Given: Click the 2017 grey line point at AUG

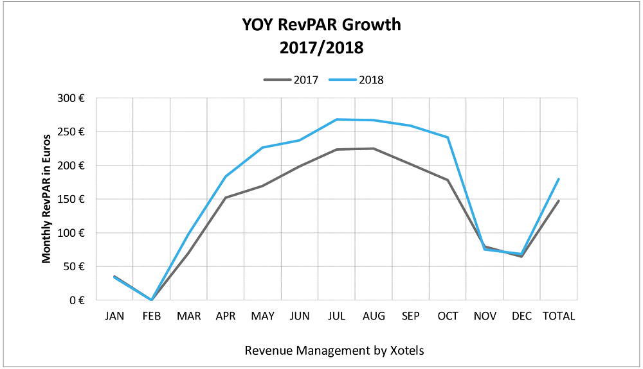Looking at the screenshot, I should pyautogui.click(x=374, y=148).
